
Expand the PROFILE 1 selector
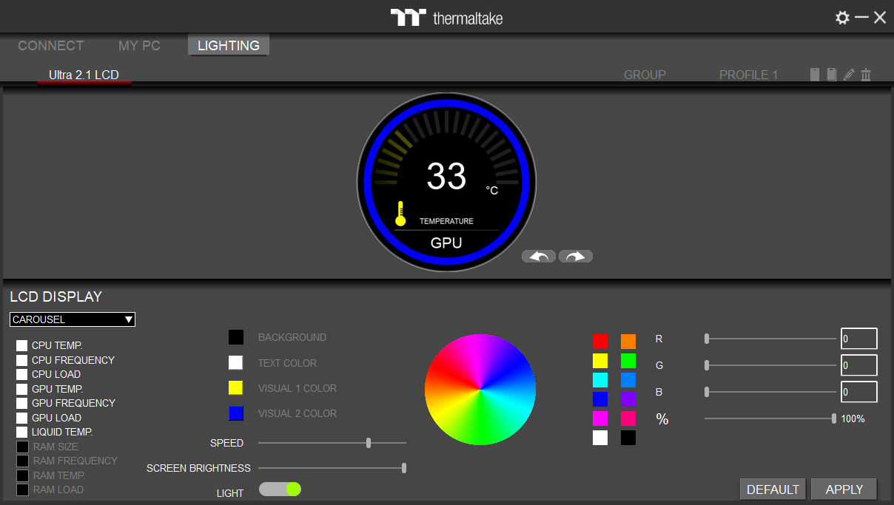[748, 75]
